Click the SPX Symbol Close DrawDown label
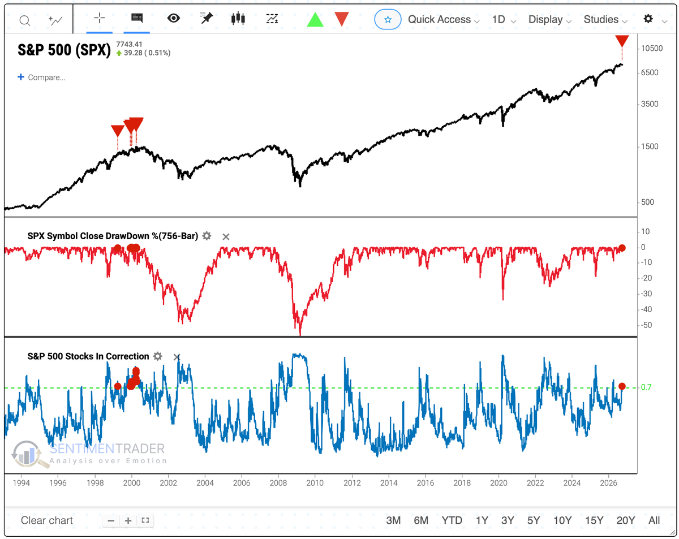 click(x=113, y=236)
